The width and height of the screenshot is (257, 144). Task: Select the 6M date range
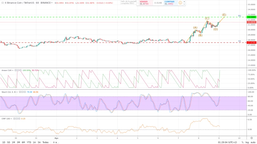coord(24,142)
